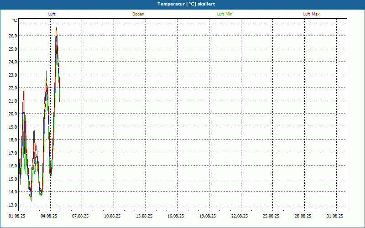Click the 04.08.25 date label
This screenshot has width=365, height=228.
tap(49, 216)
